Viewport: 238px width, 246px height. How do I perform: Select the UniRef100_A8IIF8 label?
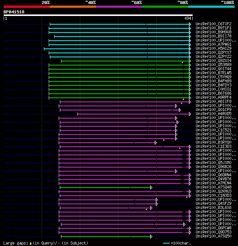click(x=213, y=101)
